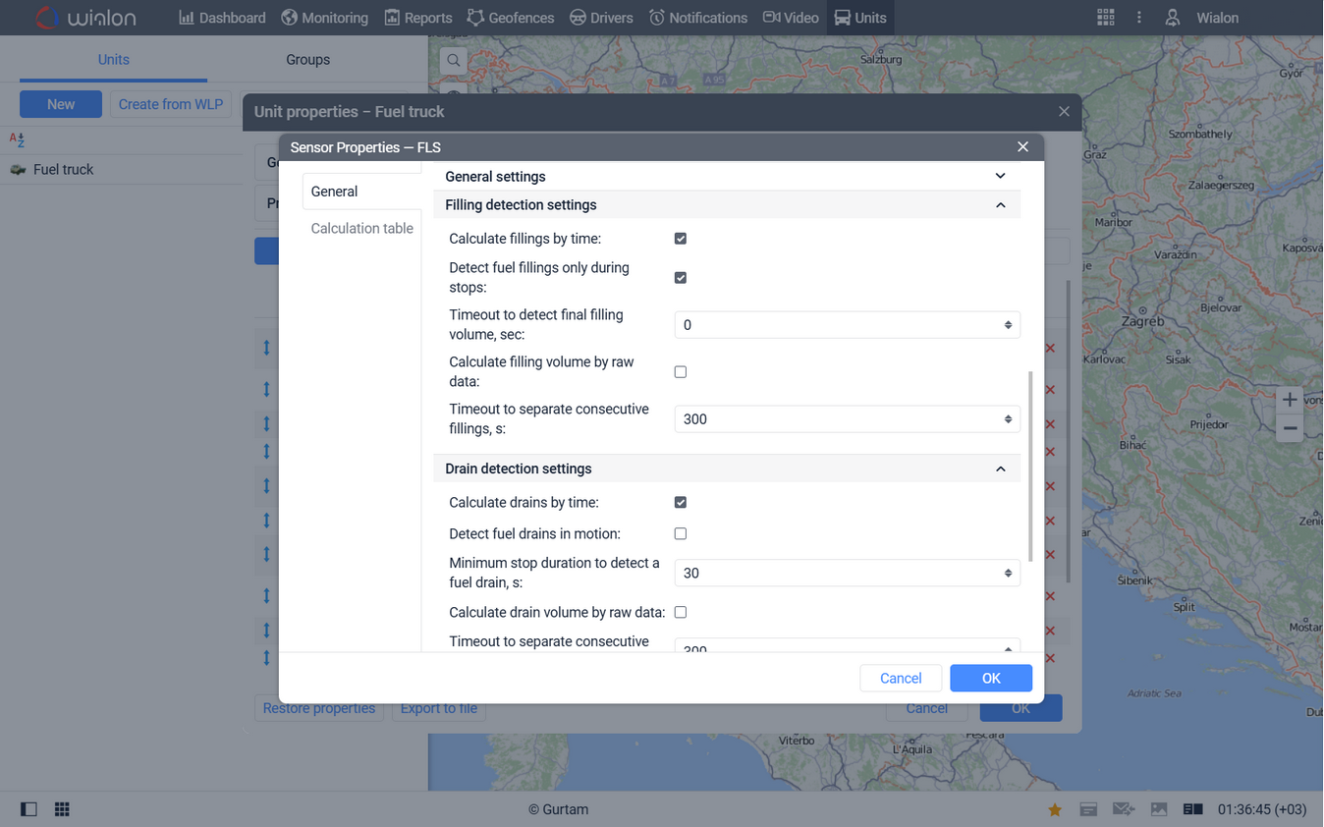Click Restore properties in Unit properties window
The width and height of the screenshot is (1324, 827).
click(x=319, y=708)
